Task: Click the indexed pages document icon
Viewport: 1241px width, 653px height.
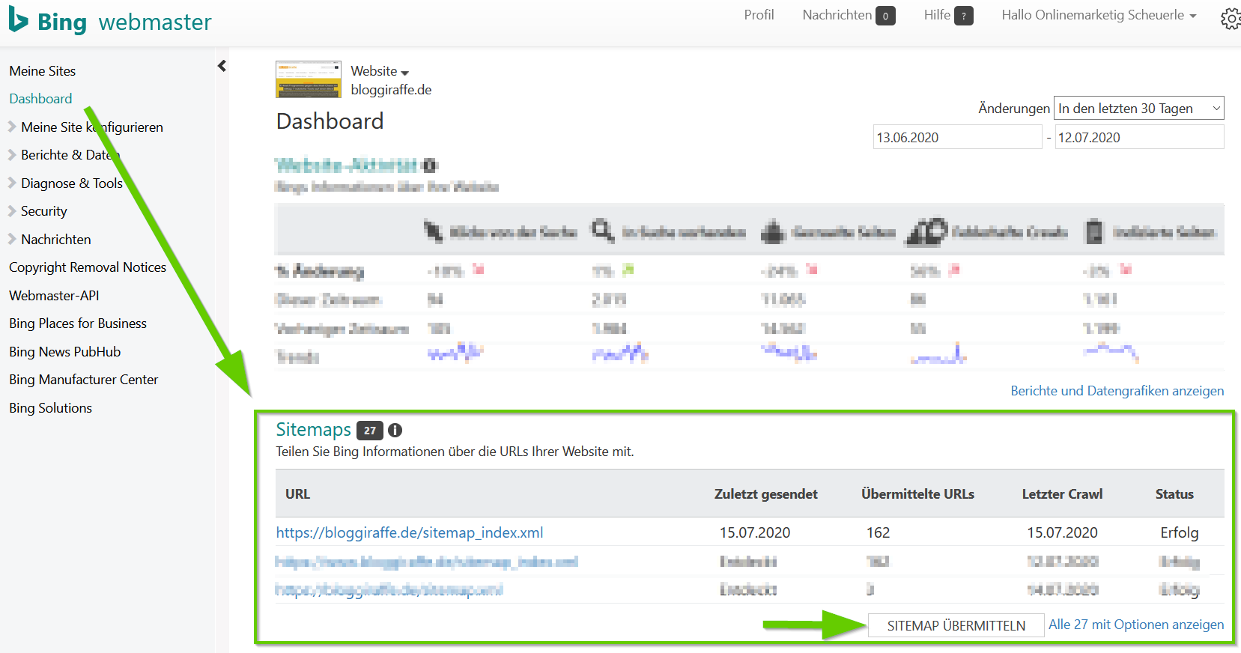Action: coord(1094,231)
